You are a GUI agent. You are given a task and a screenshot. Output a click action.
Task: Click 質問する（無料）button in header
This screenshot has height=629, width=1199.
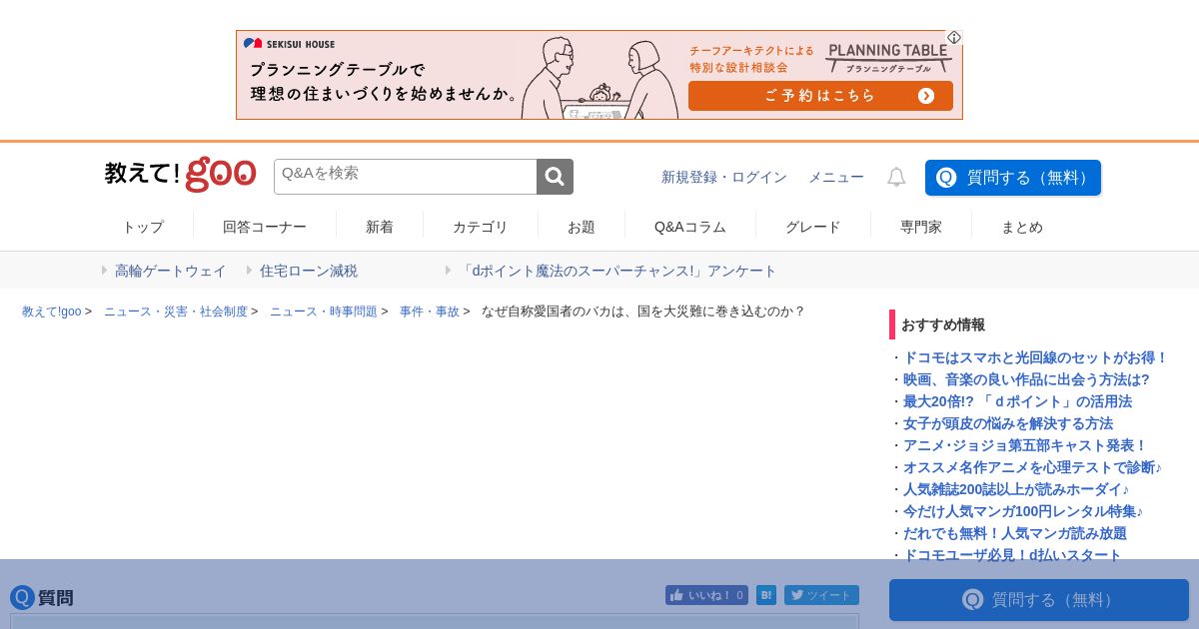(x=1013, y=178)
